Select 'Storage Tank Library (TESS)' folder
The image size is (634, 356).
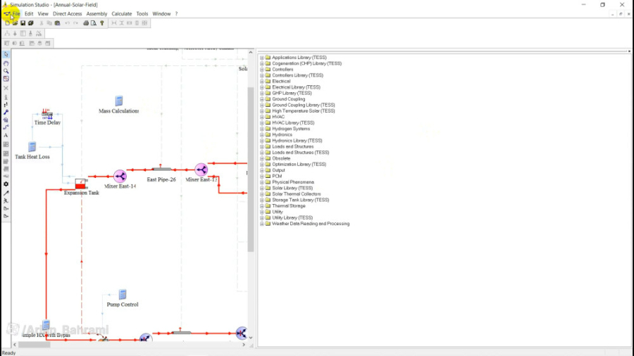coord(300,200)
